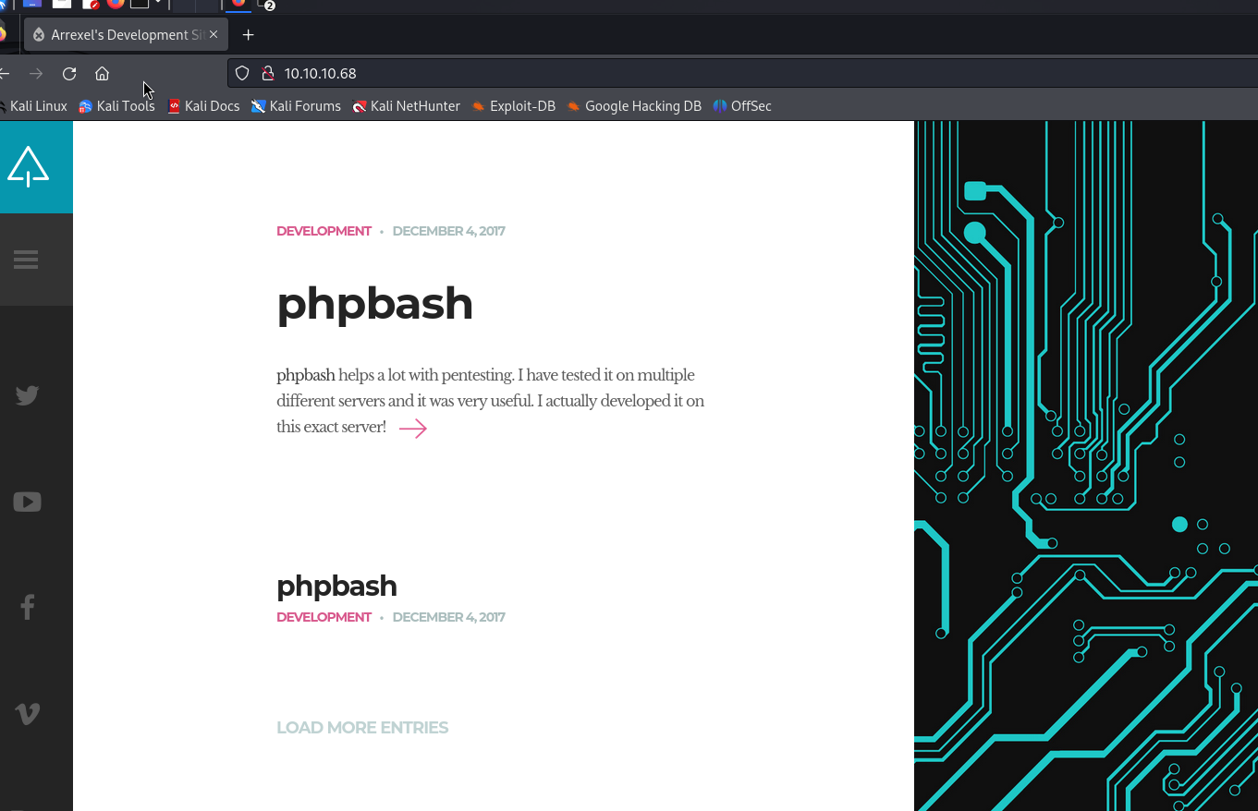Open the Kali Tools bookmark
1258x811 pixels.
pyautogui.click(x=117, y=106)
